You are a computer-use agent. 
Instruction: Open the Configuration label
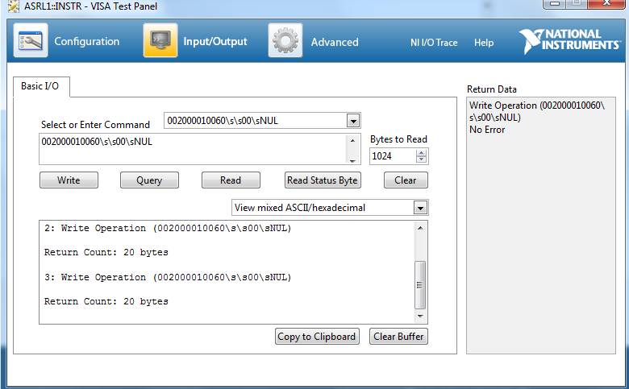[x=87, y=41]
